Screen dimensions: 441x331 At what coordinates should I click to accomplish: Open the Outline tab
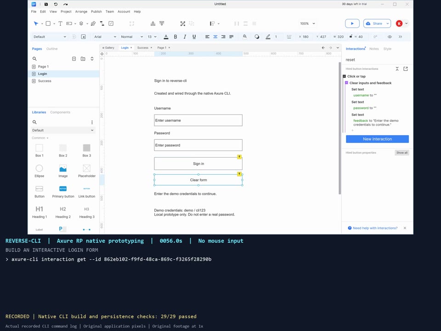tap(52, 49)
